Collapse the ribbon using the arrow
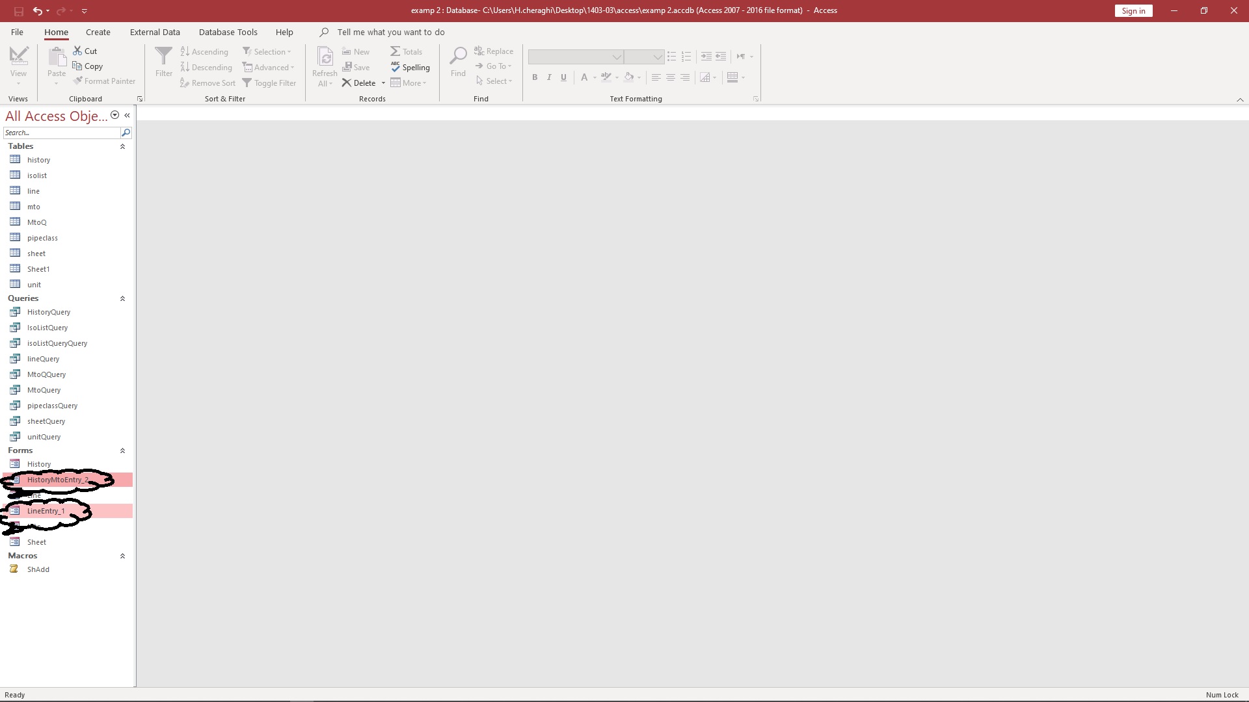 pyautogui.click(x=1240, y=99)
